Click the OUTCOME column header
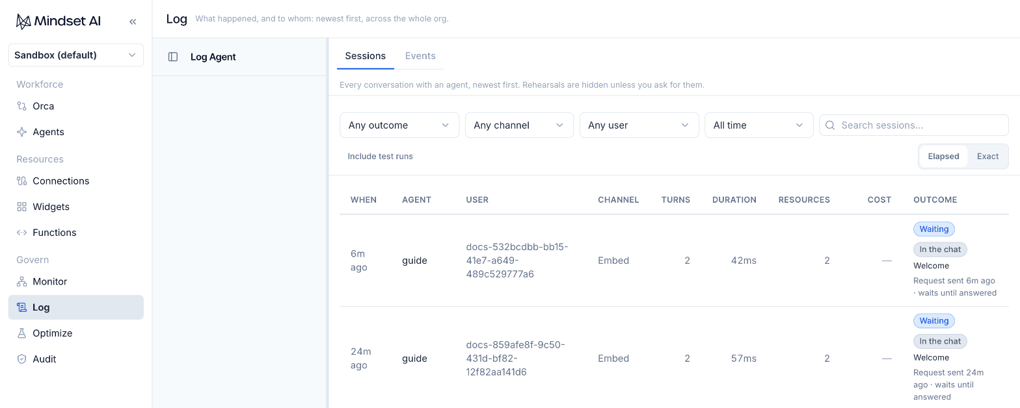 [x=935, y=200]
